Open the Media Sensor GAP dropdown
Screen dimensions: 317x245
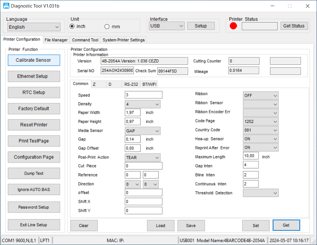click(x=142, y=131)
